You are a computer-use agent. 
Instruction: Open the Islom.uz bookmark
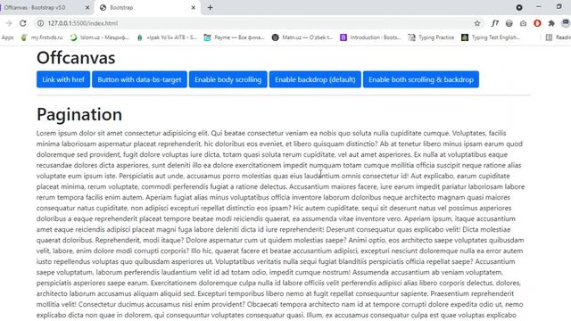tap(100, 37)
